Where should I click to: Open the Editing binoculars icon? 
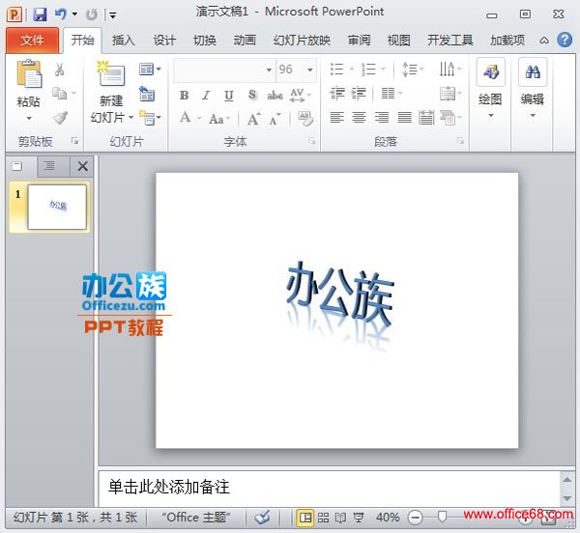pos(533,71)
